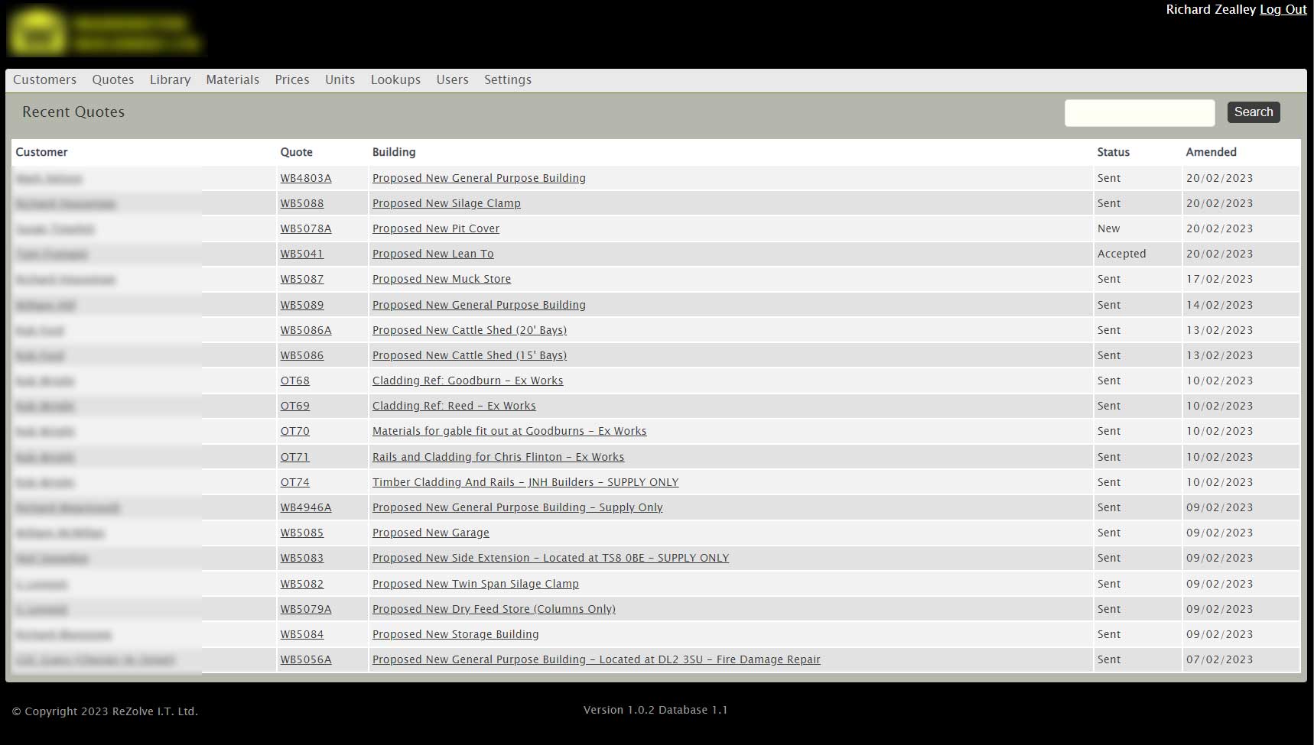The image size is (1314, 745).
Task: Open quote number OT68
Action: pos(294,381)
